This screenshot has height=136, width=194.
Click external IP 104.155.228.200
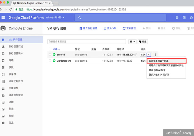click(x=125, y=55)
